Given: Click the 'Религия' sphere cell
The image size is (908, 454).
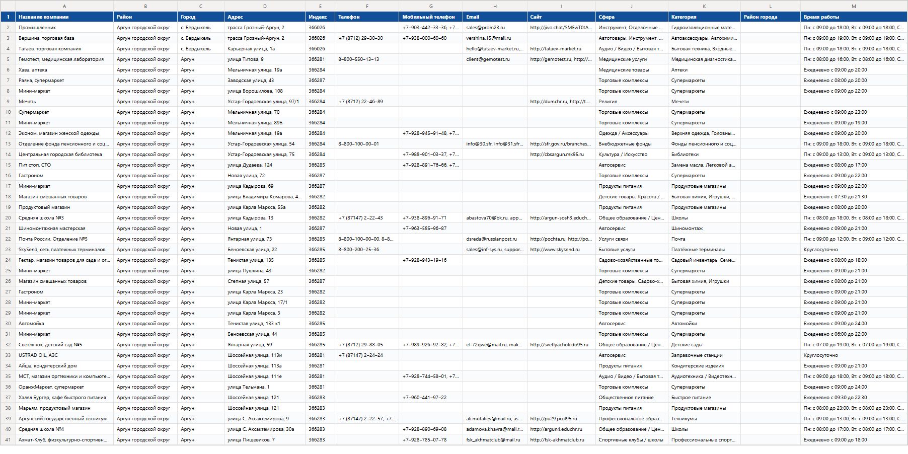Looking at the screenshot, I should tap(632, 101).
